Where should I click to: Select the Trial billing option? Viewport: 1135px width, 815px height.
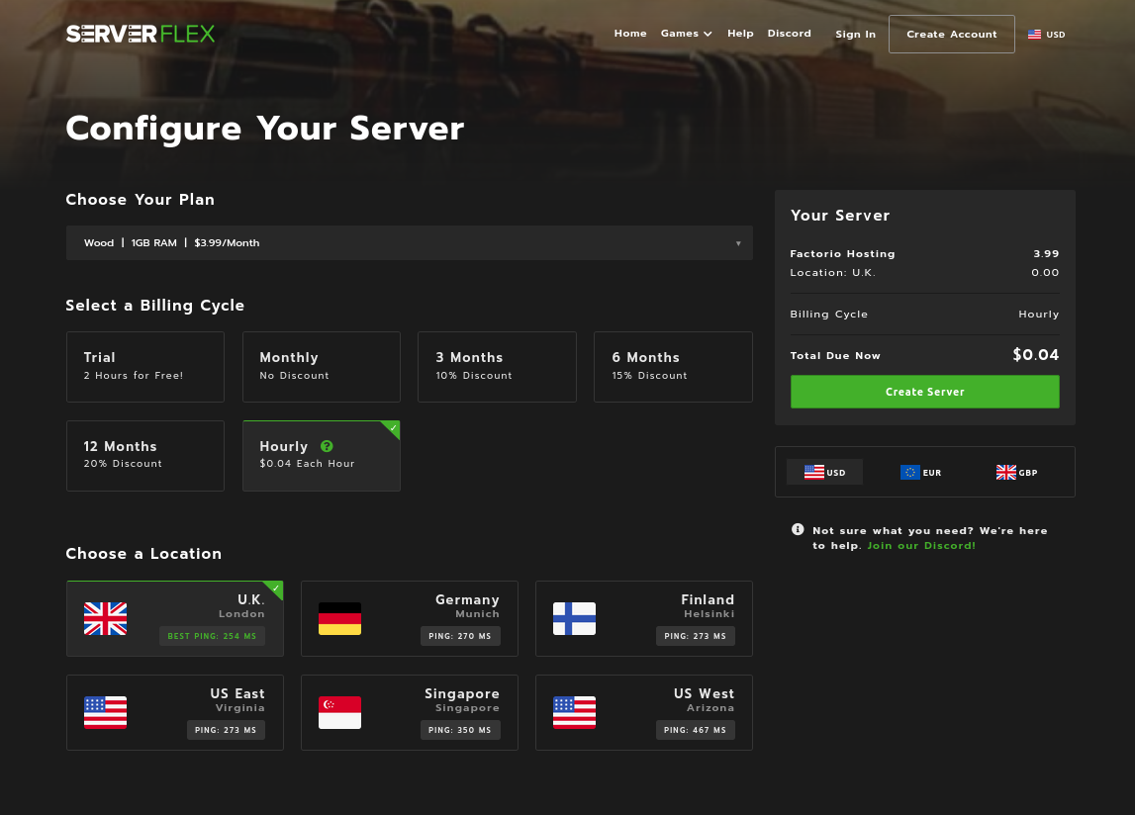pyautogui.click(x=144, y=366)
